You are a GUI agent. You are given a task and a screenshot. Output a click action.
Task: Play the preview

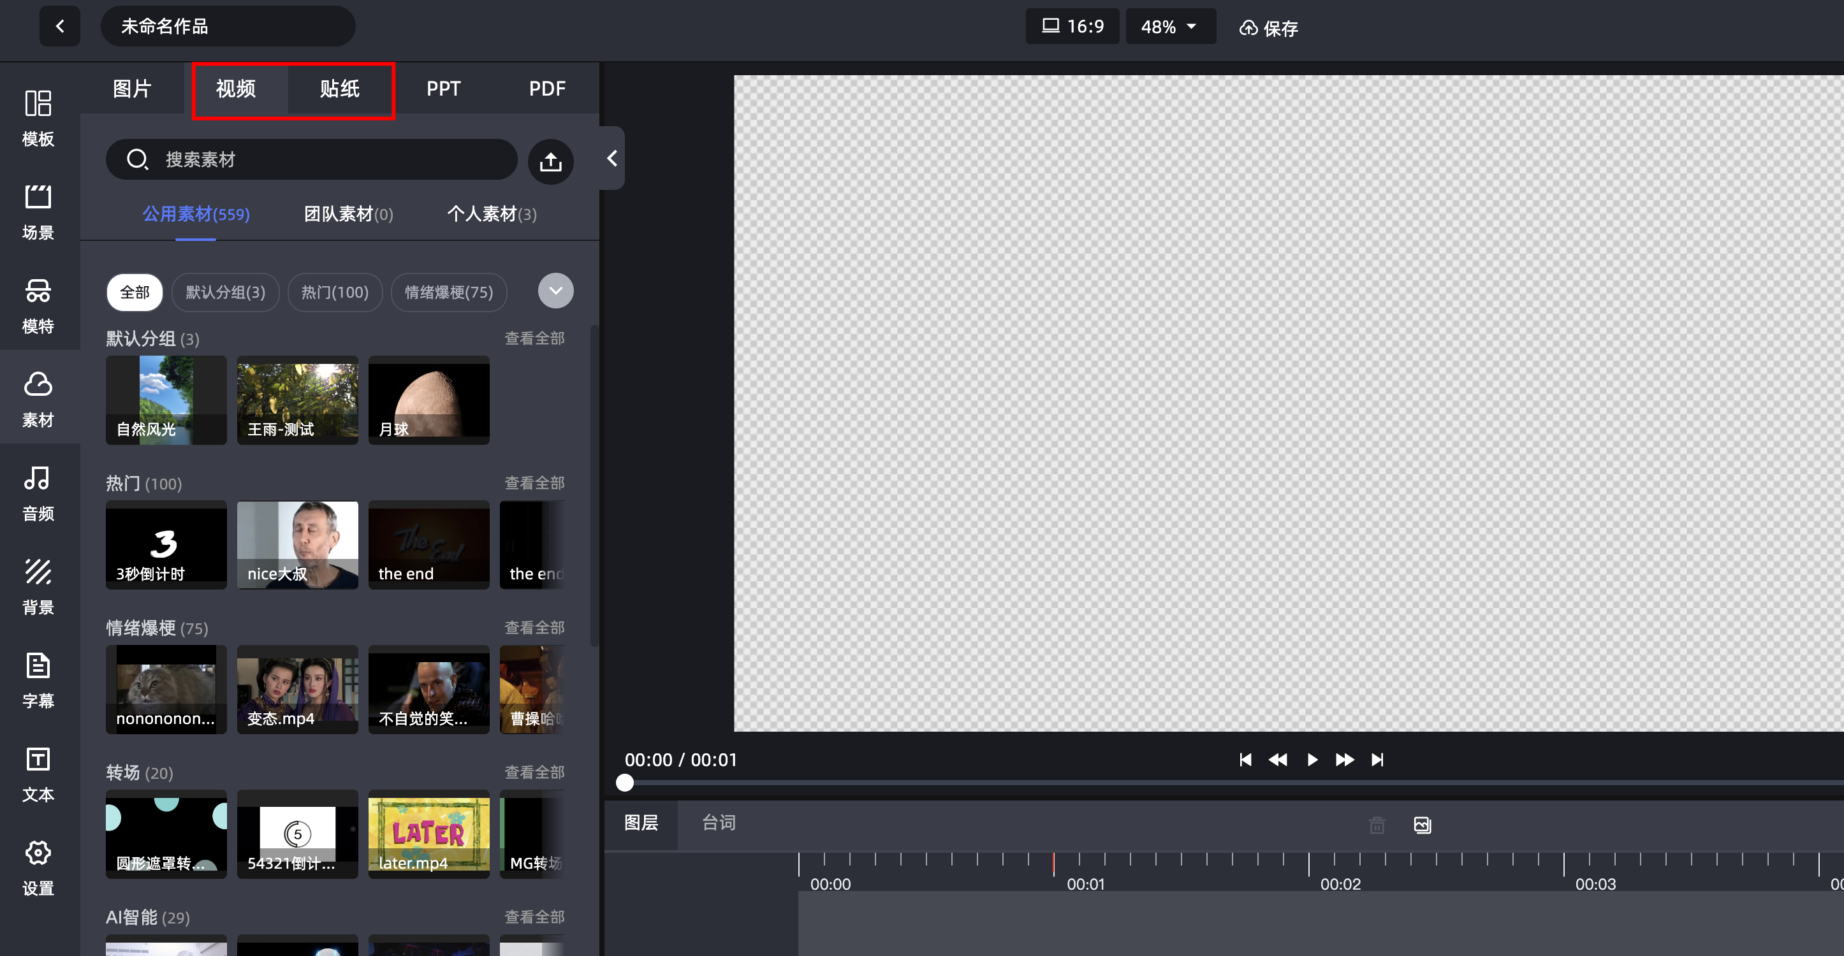coord(1312,759)
